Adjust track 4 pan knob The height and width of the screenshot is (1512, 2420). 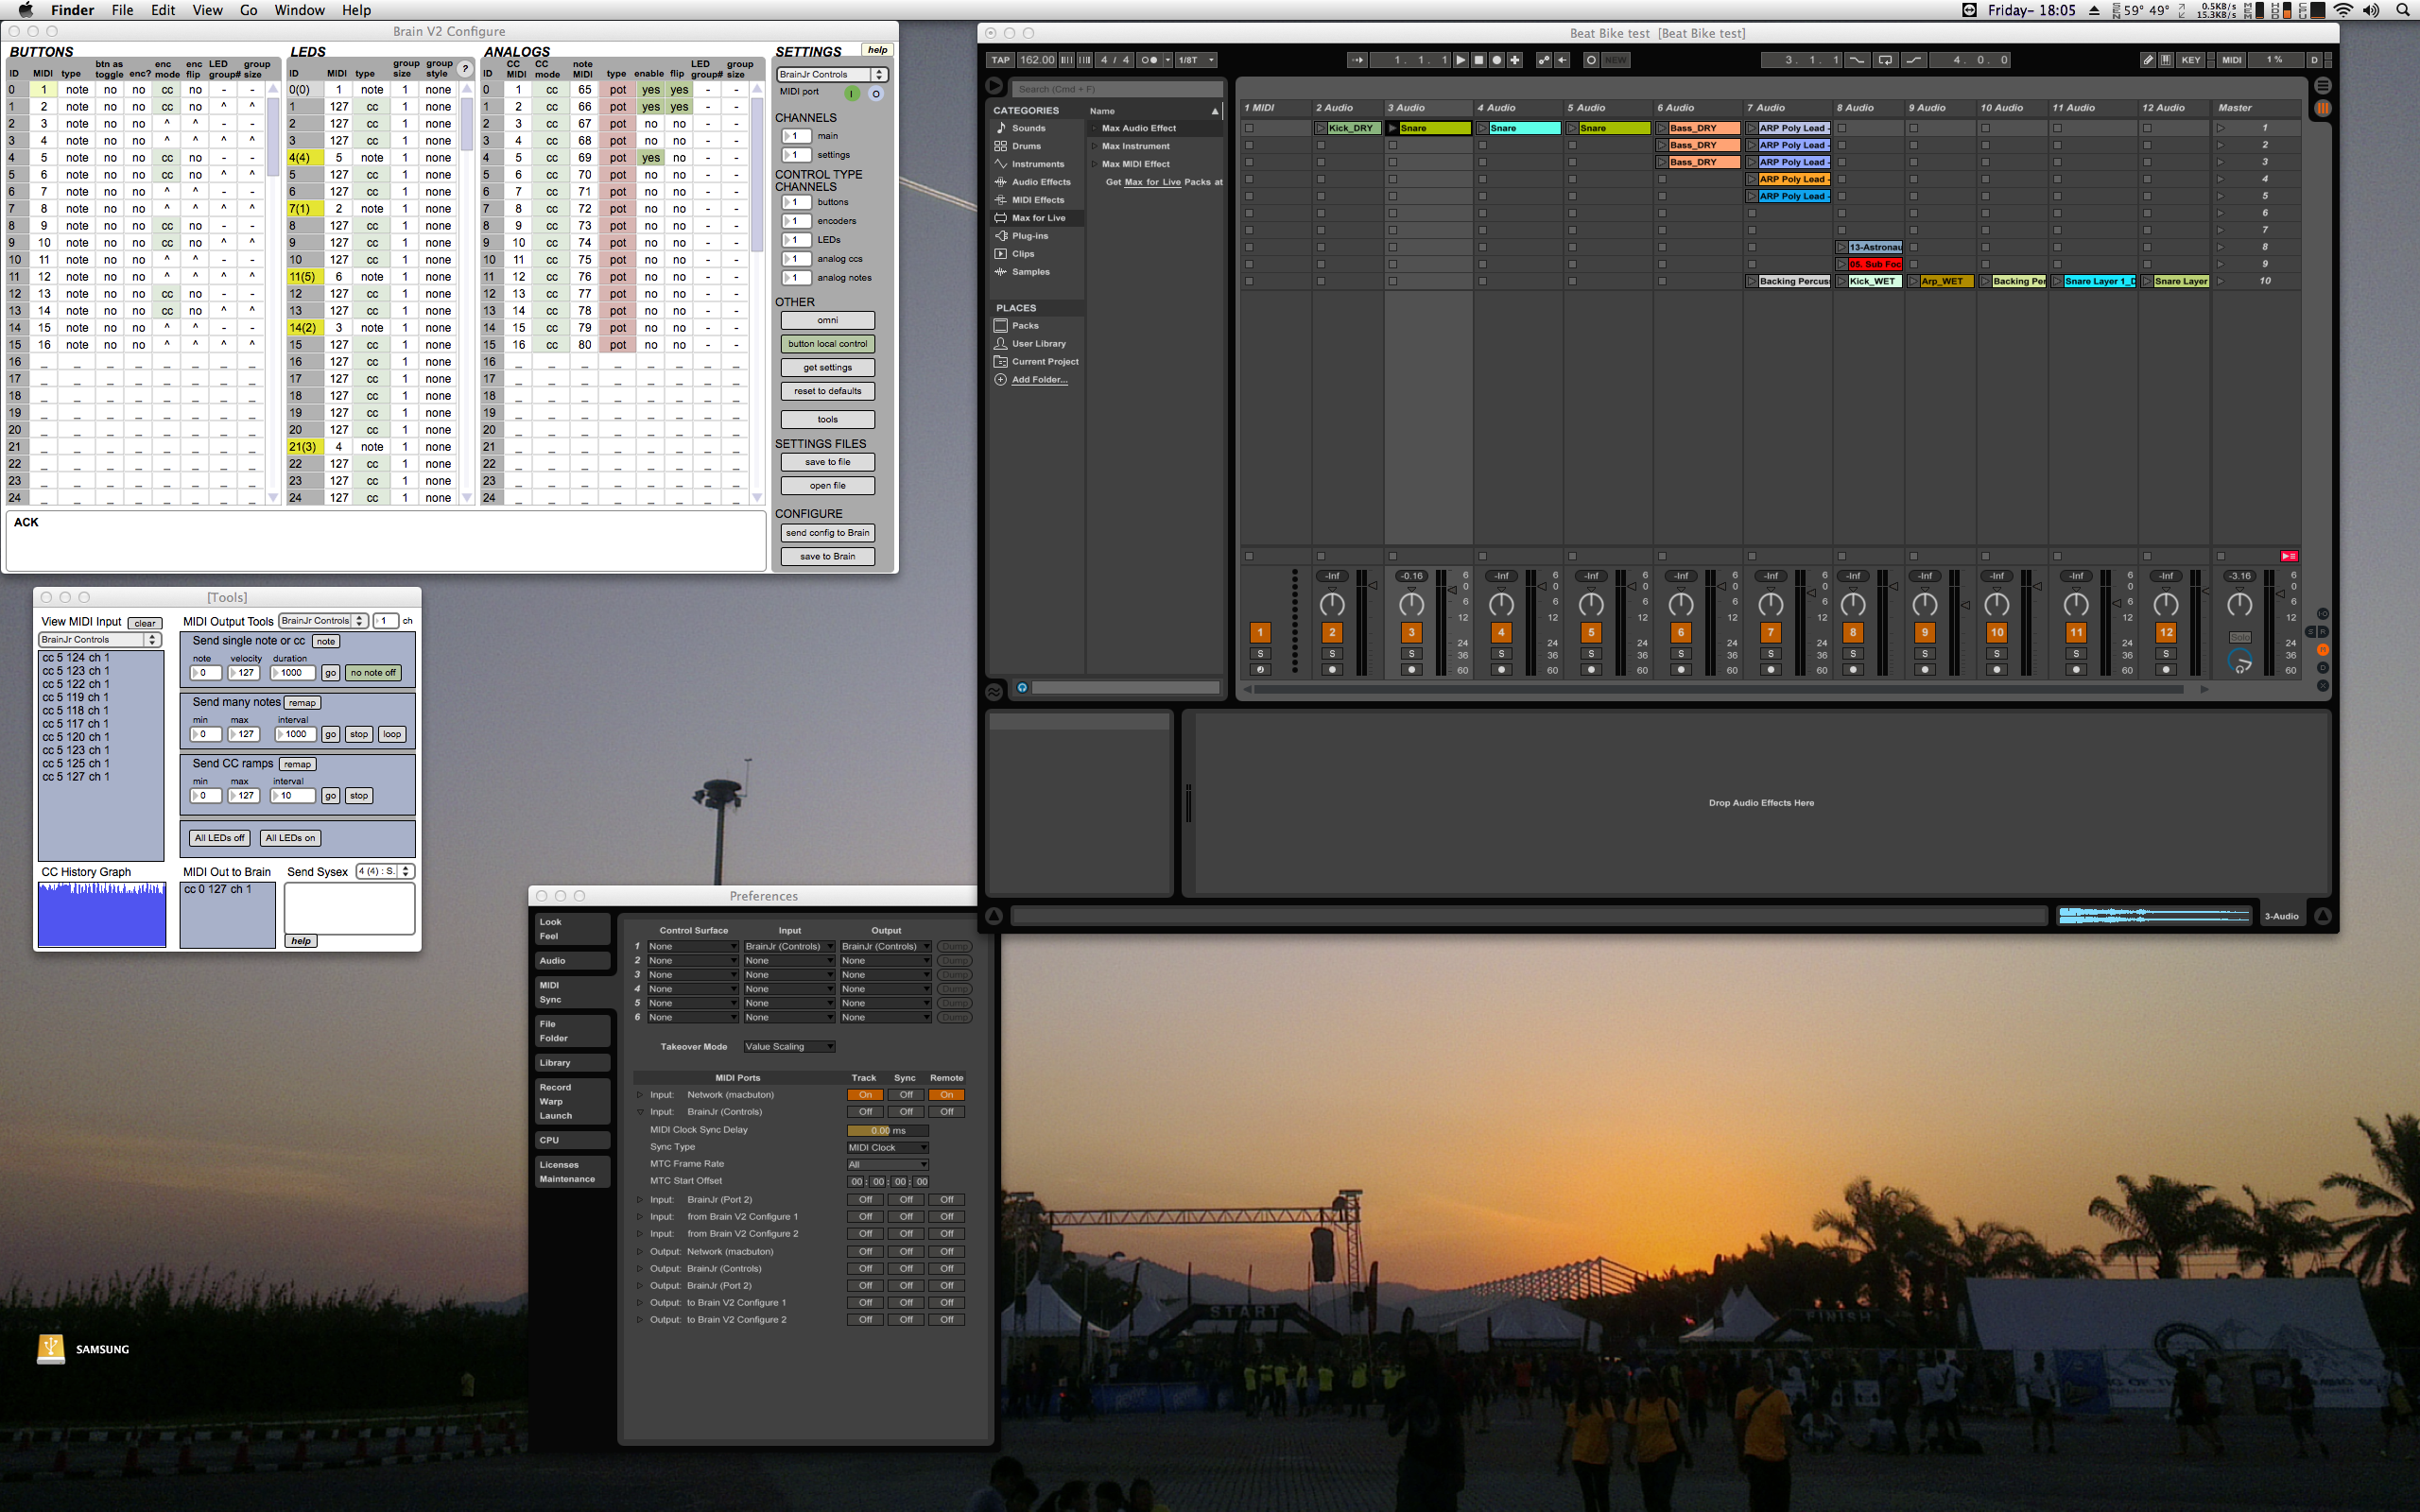point(1501,604)
